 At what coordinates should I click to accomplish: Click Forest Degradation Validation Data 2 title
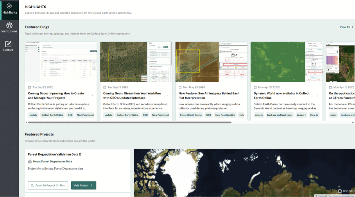pos(54,154)
